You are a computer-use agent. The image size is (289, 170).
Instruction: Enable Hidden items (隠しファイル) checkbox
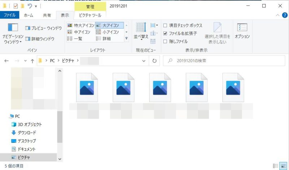click(176, 41)
